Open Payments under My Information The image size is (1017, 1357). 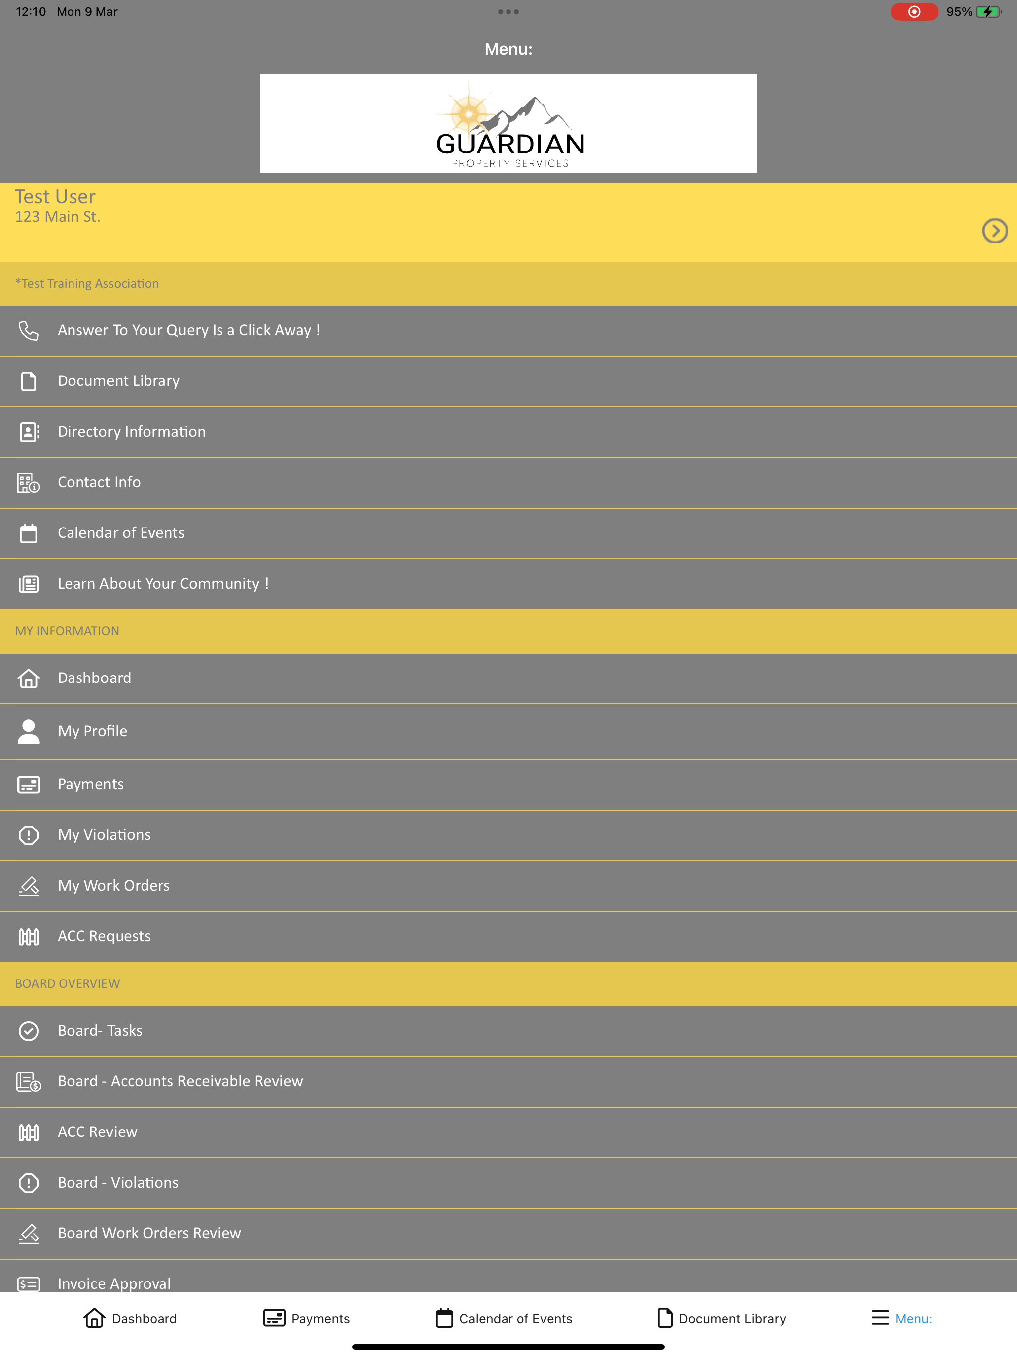pos(508,785)
